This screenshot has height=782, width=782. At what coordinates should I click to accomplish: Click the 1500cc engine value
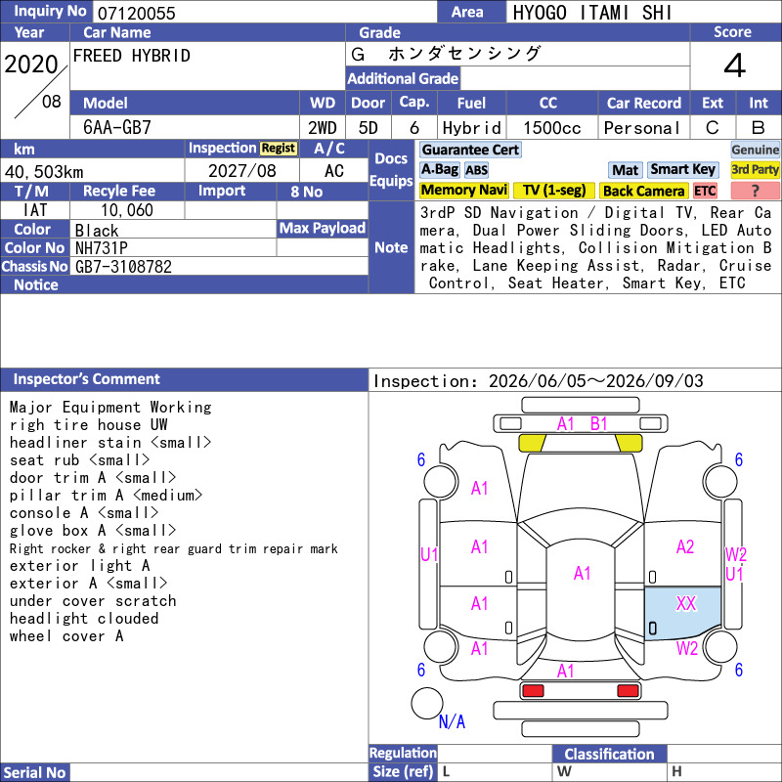coord(551,128)
